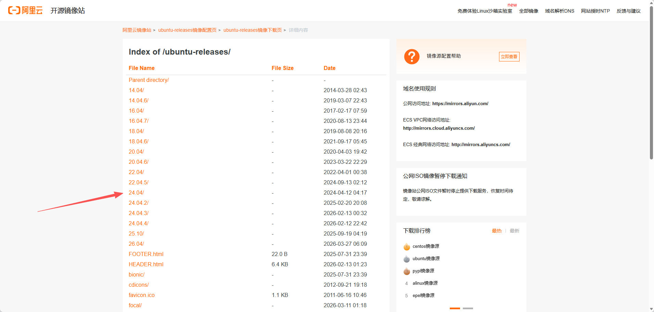Click the ubuntu silver medal rank icon
654x312 pixels.
(406, 259)
